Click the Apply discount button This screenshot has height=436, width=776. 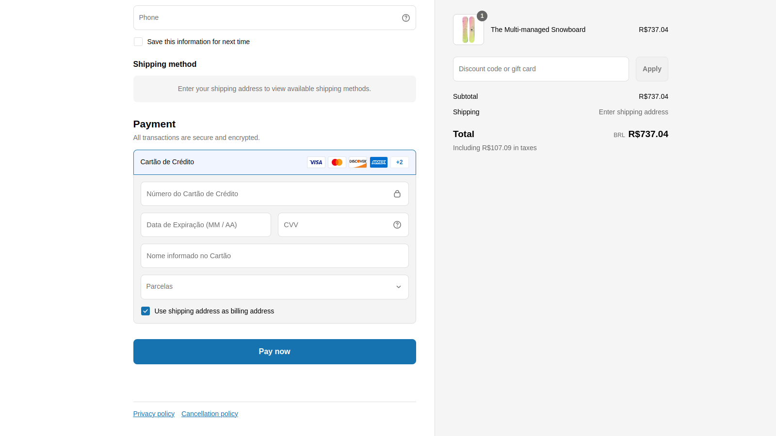(652, 69)
